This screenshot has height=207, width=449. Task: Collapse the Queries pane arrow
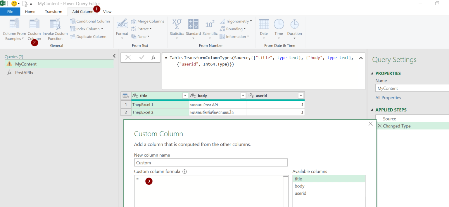pos(114,56)
